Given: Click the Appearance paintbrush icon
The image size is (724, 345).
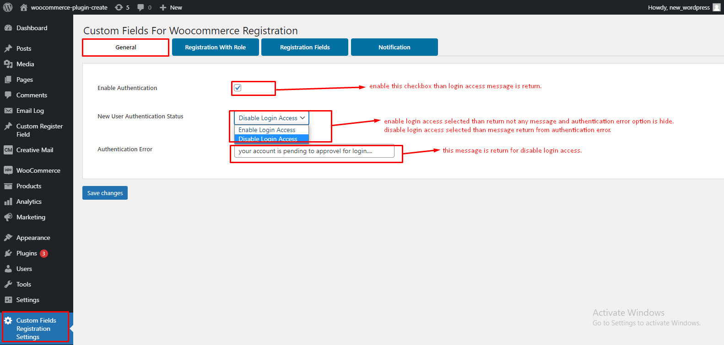Looking at the screenshot, I should click(8, 238).
